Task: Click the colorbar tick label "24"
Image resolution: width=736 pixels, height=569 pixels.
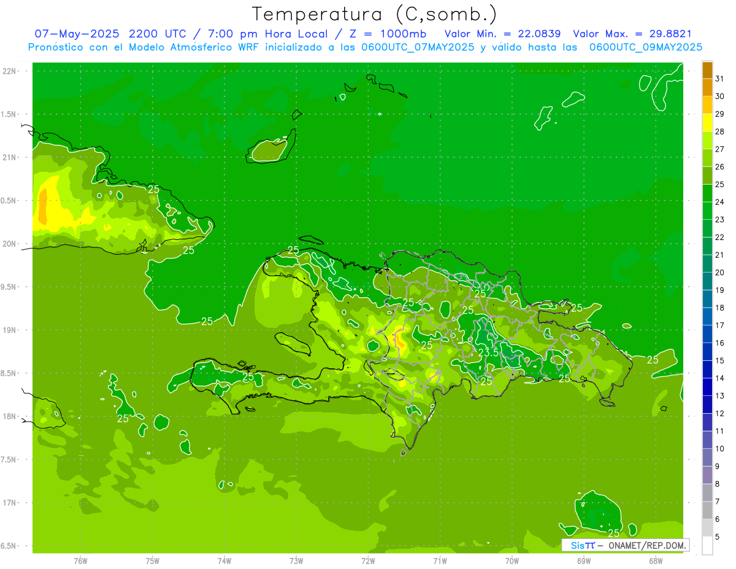Action: click(x=720, y=202)
